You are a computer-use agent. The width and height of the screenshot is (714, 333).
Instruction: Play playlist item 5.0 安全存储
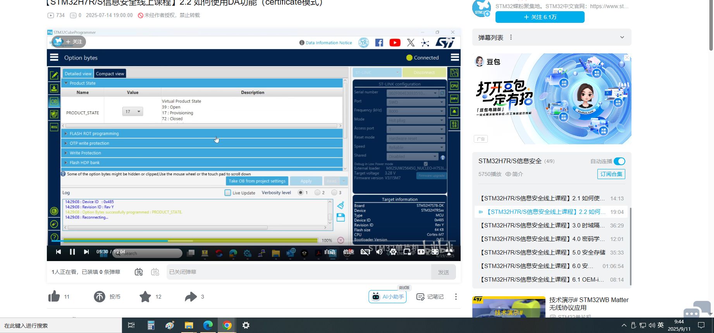point(552,253)
